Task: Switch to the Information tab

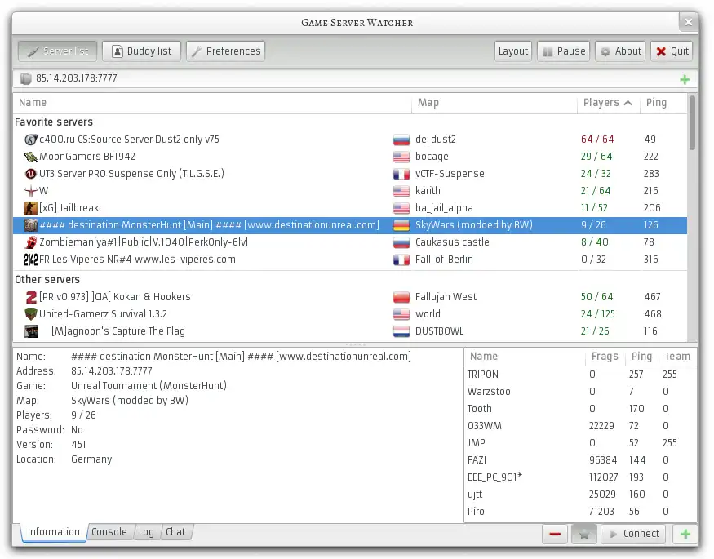Action: coord(53,532)
